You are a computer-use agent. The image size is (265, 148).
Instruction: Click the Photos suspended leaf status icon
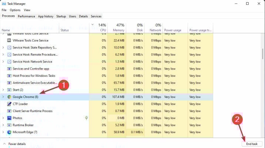pos(86,118)
